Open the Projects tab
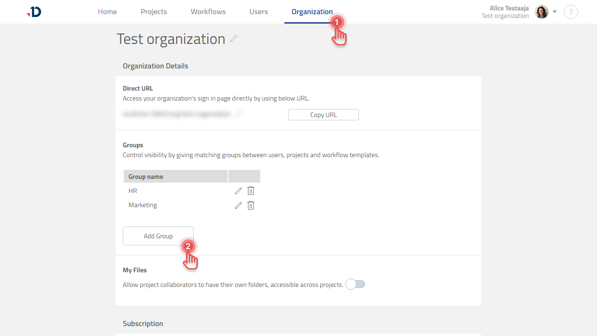Screen dimensions: 597x336 (x=154, y=12)
